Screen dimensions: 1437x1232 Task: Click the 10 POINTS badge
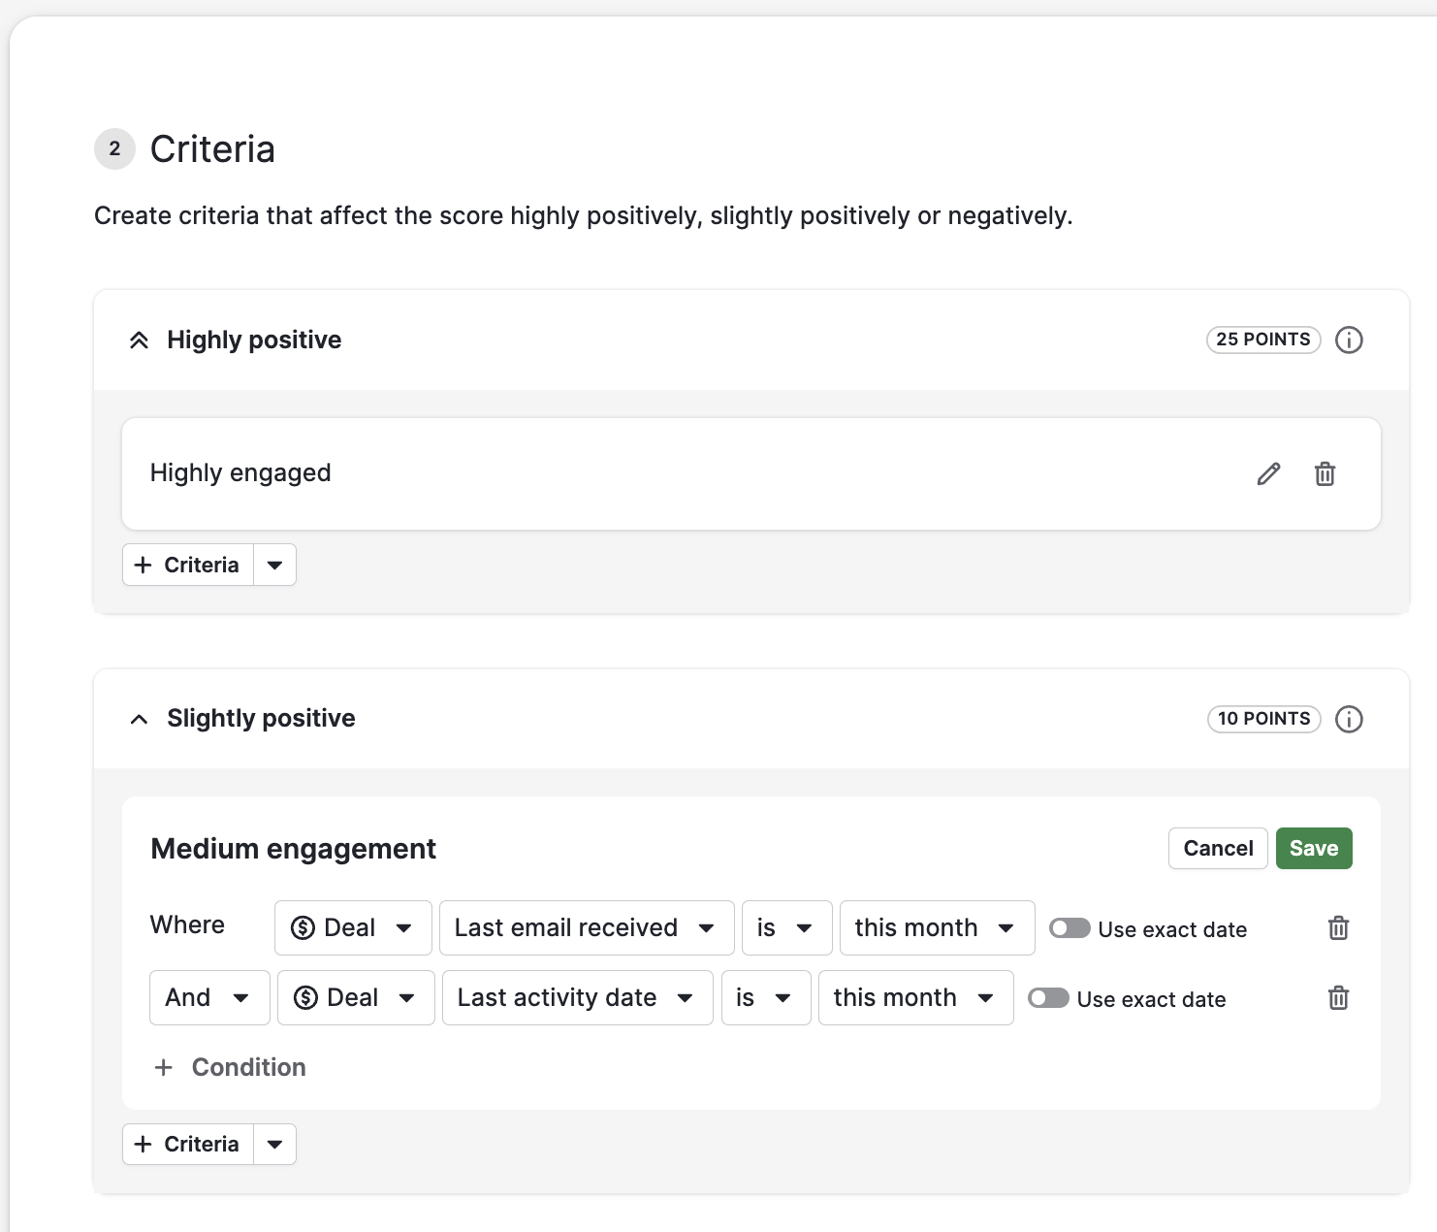click(1263, 719)
